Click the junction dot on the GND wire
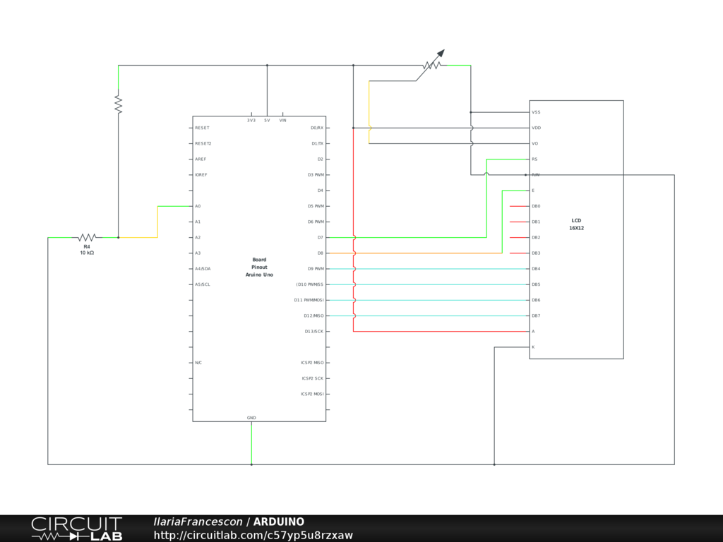Viewport: 723px width, 542px height. click(x=251, y=464)
